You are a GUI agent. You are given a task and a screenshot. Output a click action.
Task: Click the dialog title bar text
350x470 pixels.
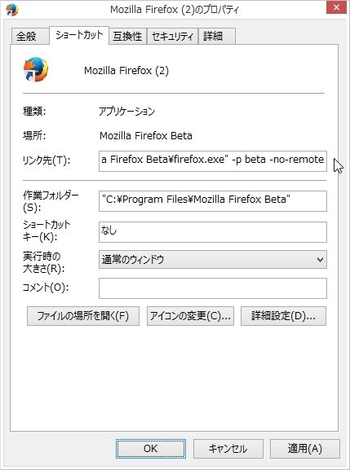(175, 10)
